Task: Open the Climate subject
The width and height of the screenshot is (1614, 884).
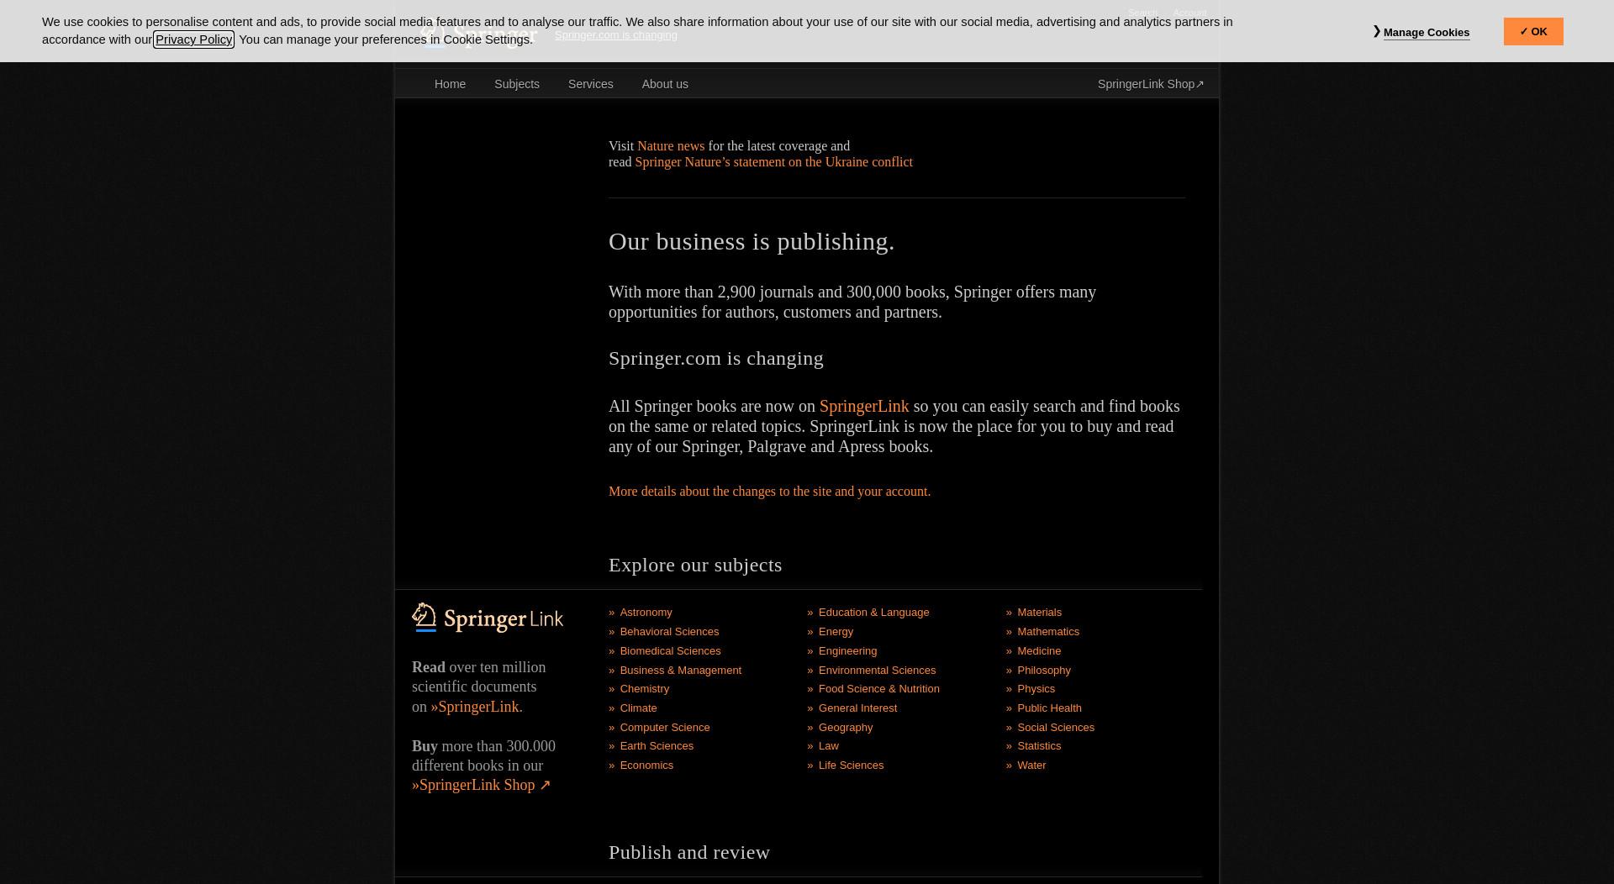Action: pos(638,708)
